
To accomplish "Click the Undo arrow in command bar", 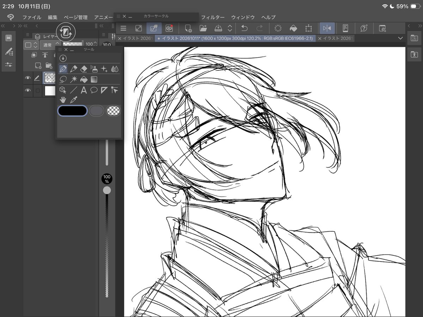I will point(244,29).
